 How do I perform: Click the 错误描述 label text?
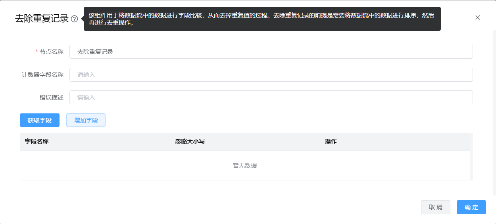[x=52, y=97]
